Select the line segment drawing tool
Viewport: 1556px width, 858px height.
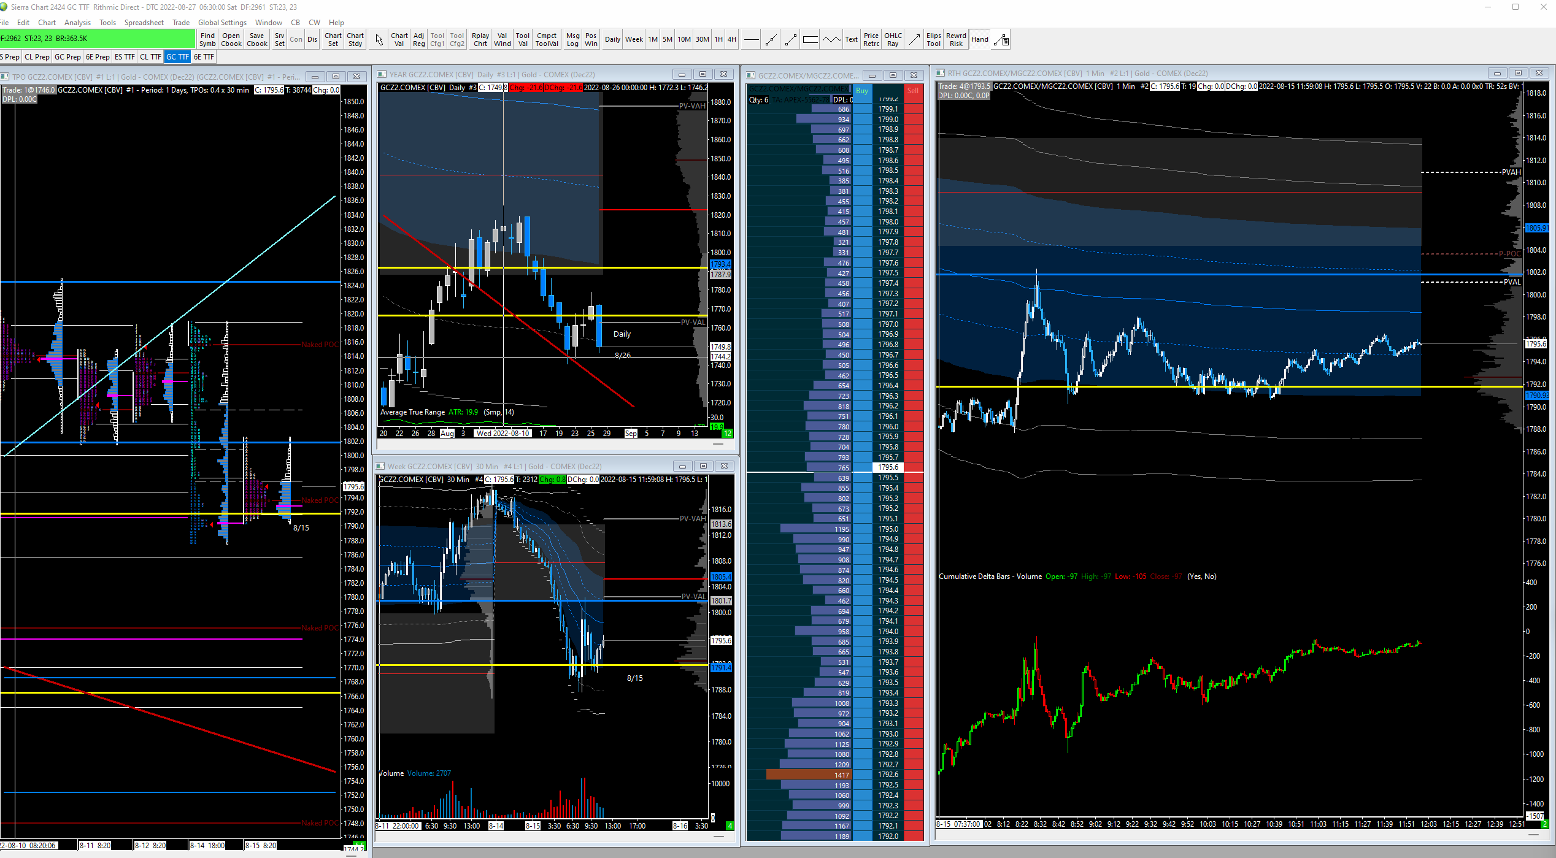point(791,40)
